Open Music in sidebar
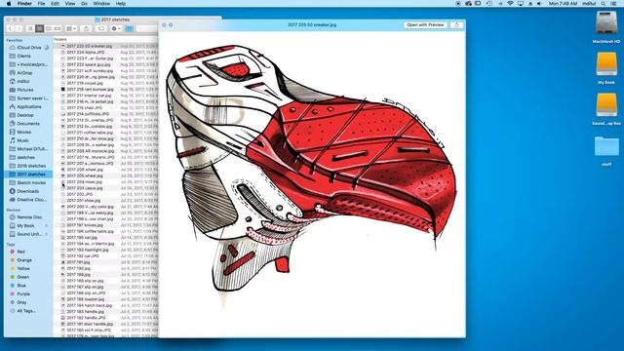The width and height of the screenshot is (624, 351). point(22,140)
